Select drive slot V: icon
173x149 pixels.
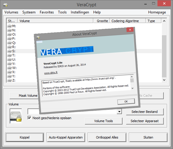(x=10, y=64)
